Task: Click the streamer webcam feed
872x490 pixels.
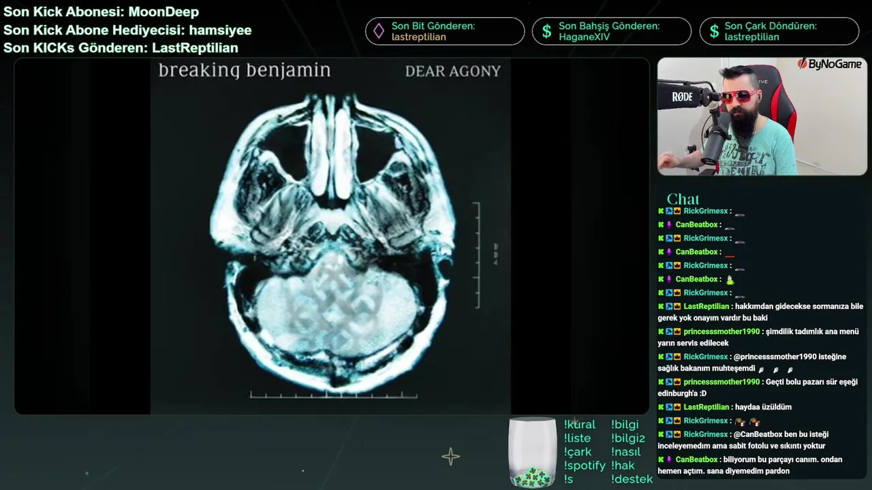Action: coord(762,116)
